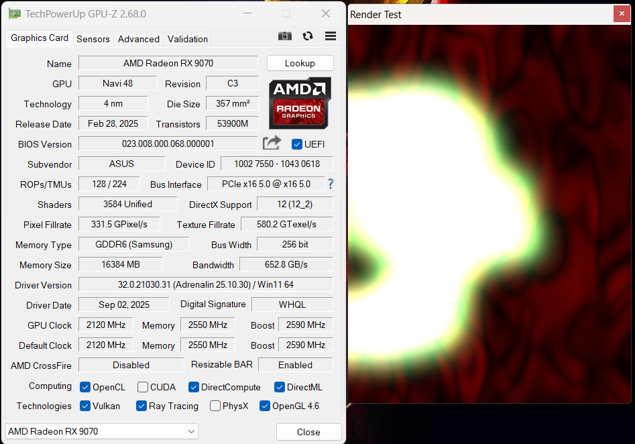Switch to the Validation tab

(187, 39)
